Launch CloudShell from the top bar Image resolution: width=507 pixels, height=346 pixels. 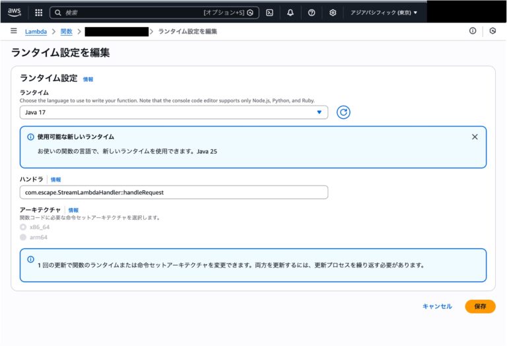(x=269, y=13)
